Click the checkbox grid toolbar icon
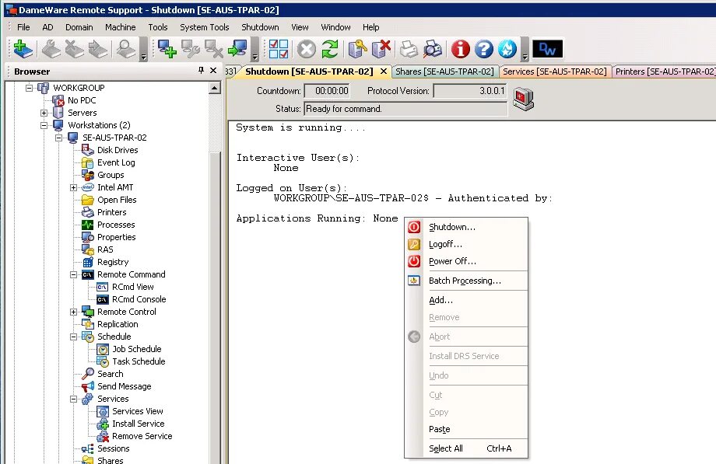The height and width of the screenshot is (464, 716). click(x=279, y=49)
